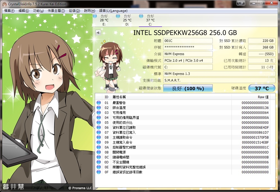280x192 pixels.
Task: Click the firmware field showing 001C
Action: pyautogui.click(x=188, y=41)
